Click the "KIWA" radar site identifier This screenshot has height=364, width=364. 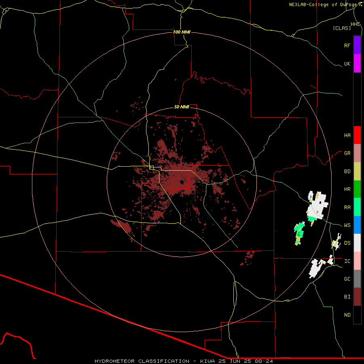tap(207, 361)
